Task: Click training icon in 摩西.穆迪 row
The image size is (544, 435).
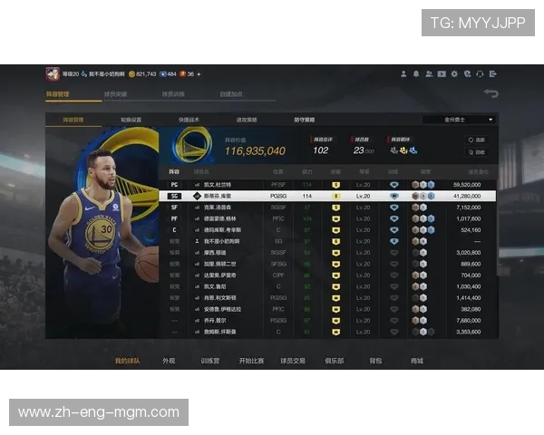Action: (x=393, y=253)
